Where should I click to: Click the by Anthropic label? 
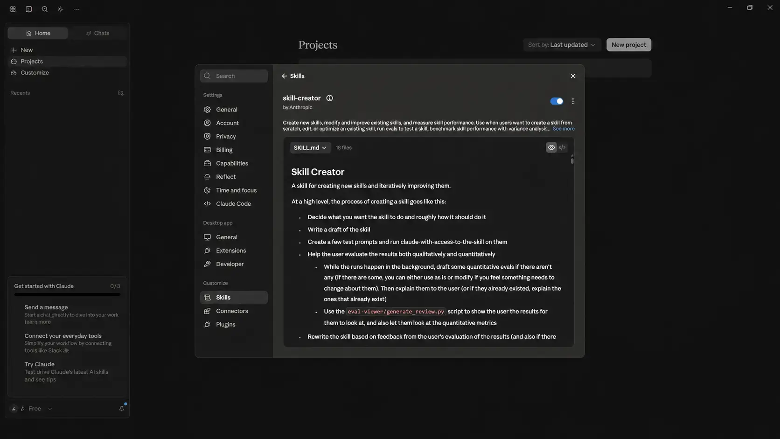pos(298,107)
